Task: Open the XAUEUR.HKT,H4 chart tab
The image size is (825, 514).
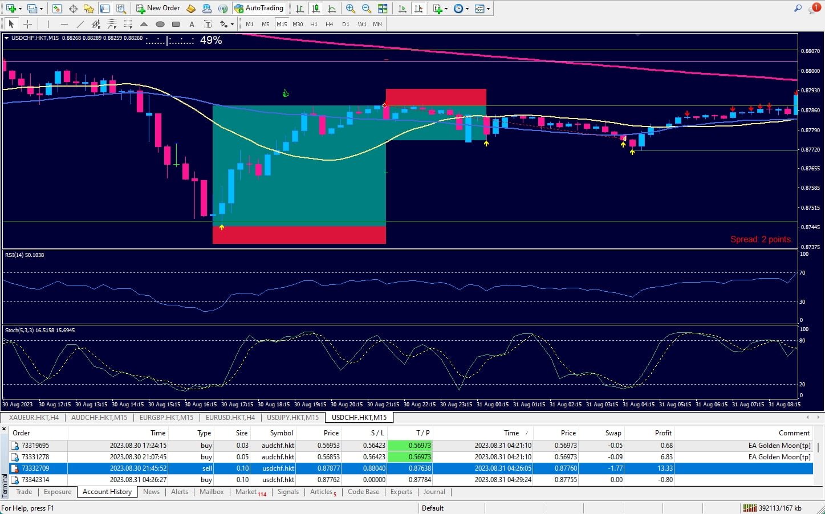Action: (34, 418)
